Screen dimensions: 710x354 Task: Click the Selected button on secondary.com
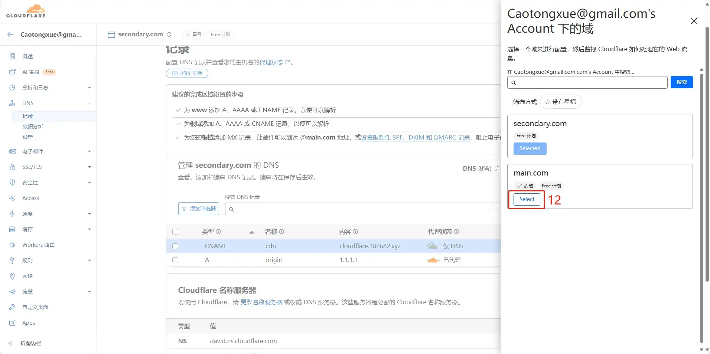point(530,148)
